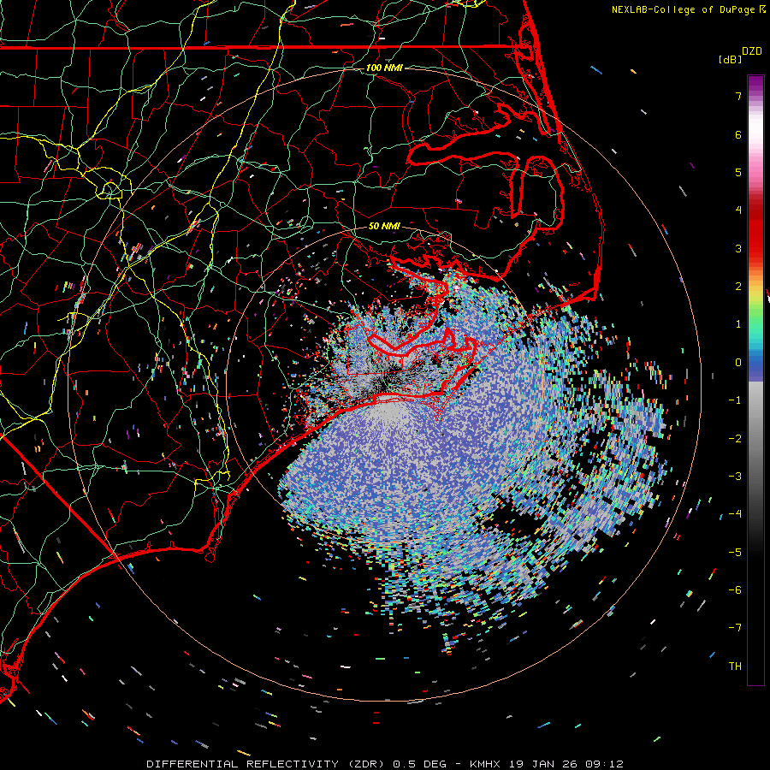Viewport: 770px width, 770px height.
Task: Click the 100 NMI range ring label
Action: 384,68
